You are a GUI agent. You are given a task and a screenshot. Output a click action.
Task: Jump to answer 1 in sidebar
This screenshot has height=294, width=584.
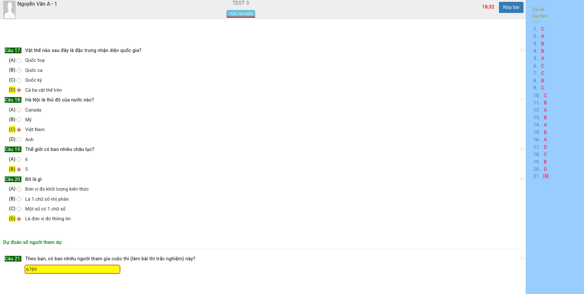539,29
